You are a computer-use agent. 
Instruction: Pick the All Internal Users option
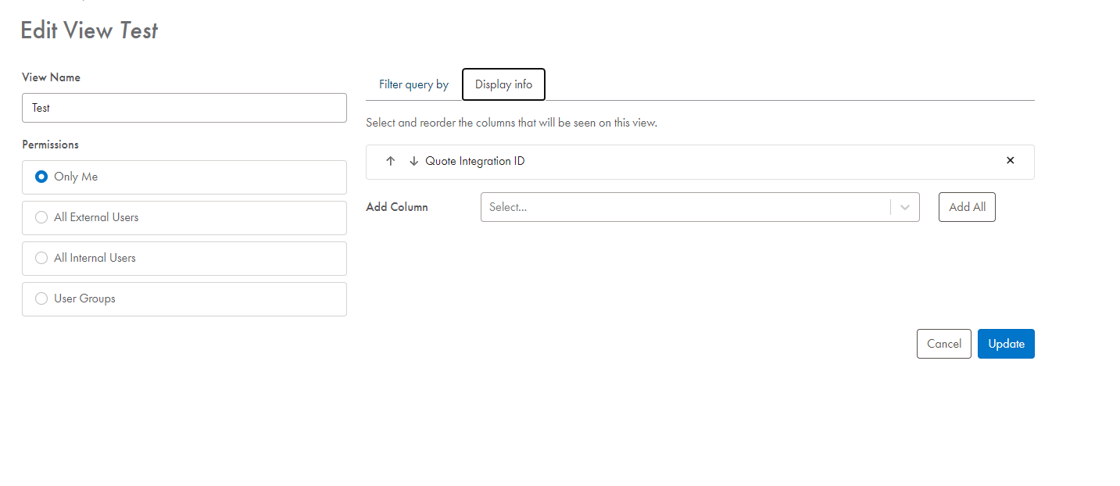(42, 258)
